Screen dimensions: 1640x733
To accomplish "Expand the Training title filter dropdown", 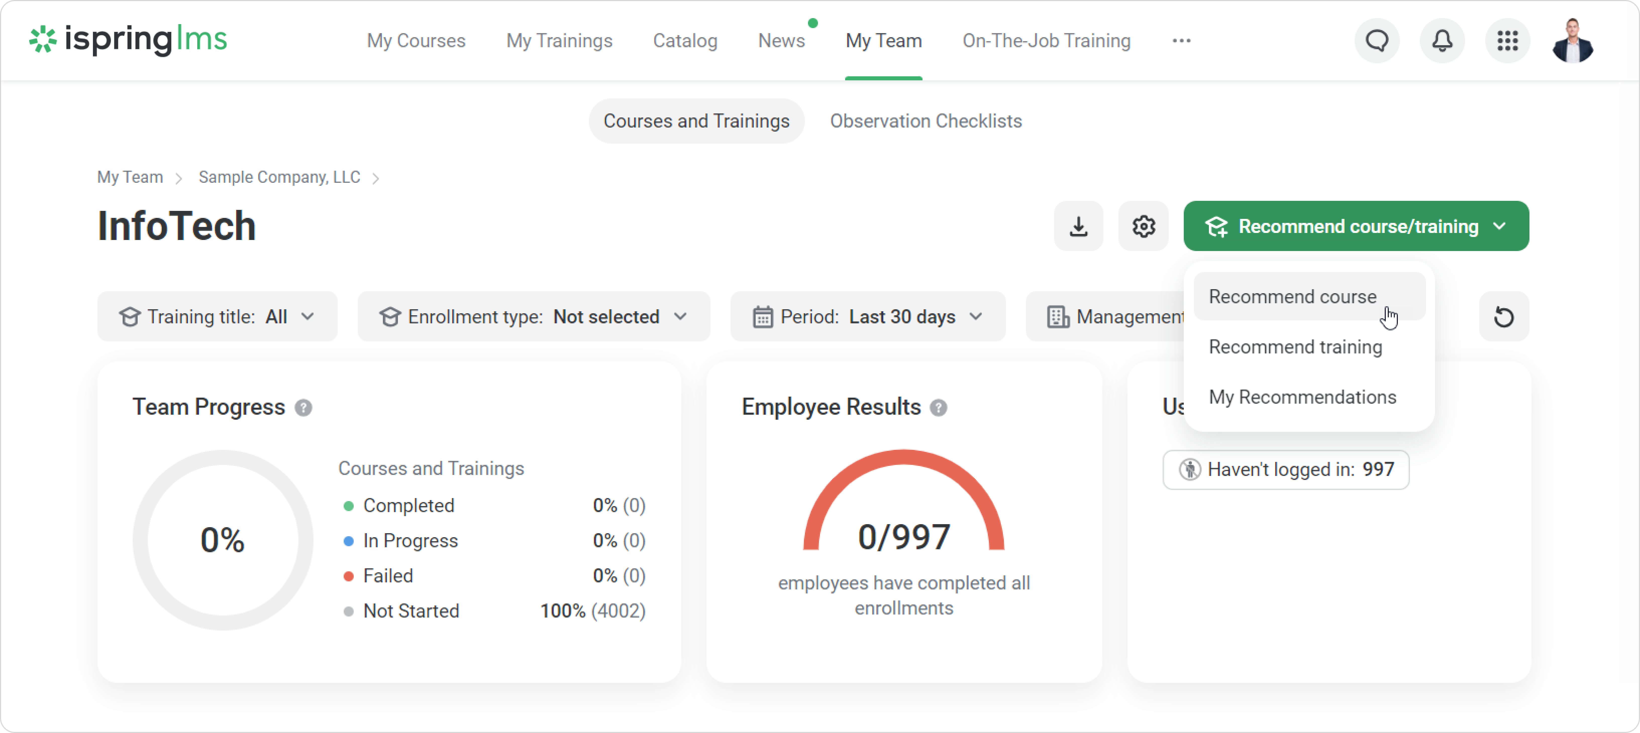I will [217, 316].
